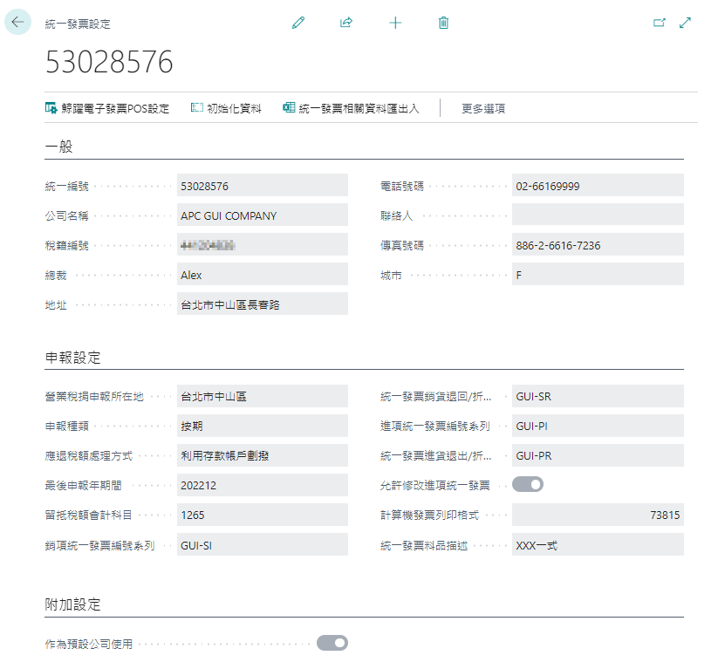Open the 申報種類 field 按期
The image size is (718, 669).
click(x=263, y=426)
